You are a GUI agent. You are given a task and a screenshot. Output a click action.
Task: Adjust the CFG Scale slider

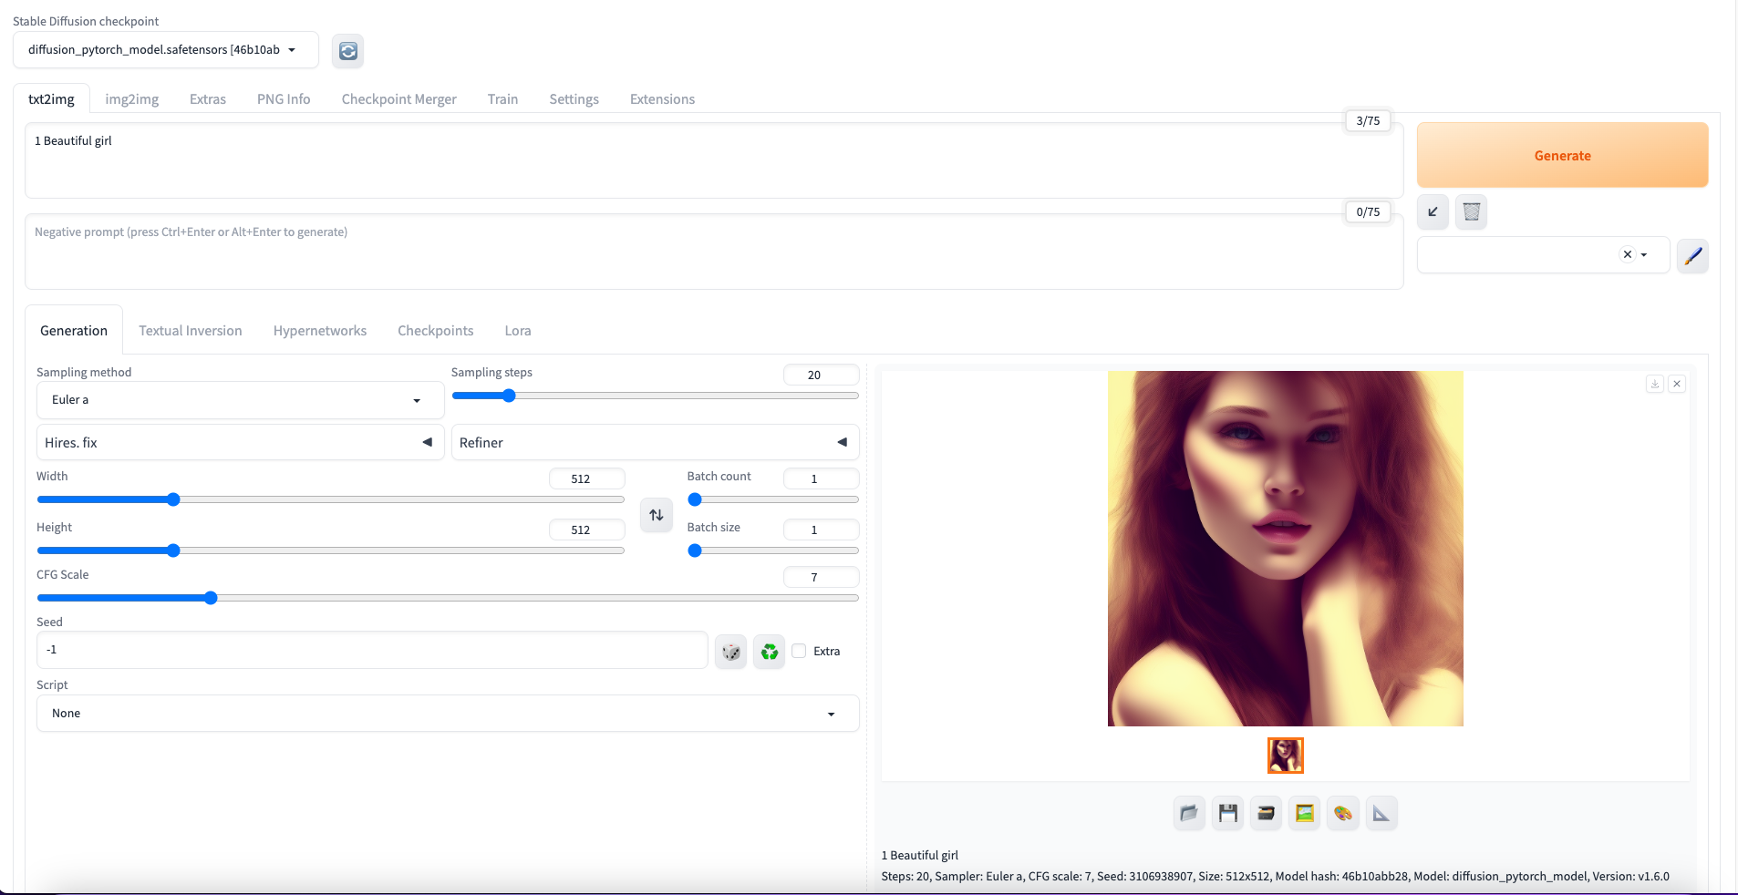click(448, 598)
